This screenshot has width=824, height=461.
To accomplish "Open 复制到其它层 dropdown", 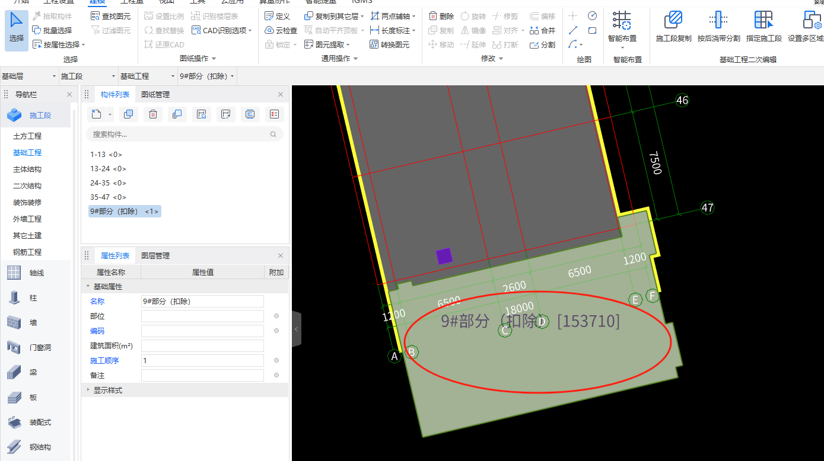I will (x=334, y=16).
